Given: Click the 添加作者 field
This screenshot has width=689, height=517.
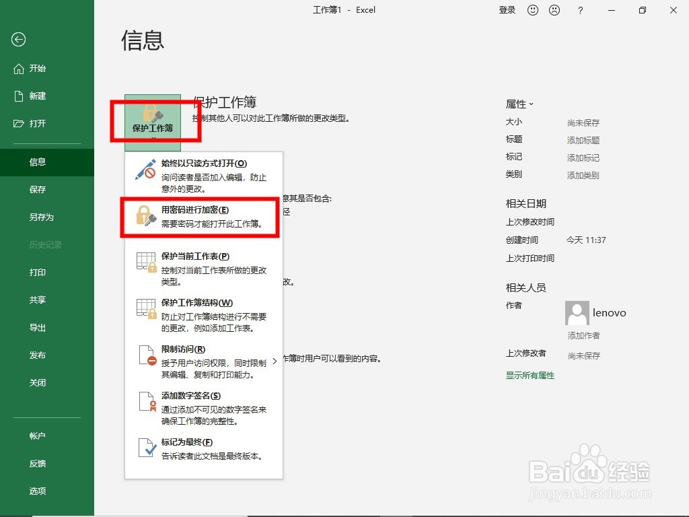Looking at the screenshot, I should [583, 335].
